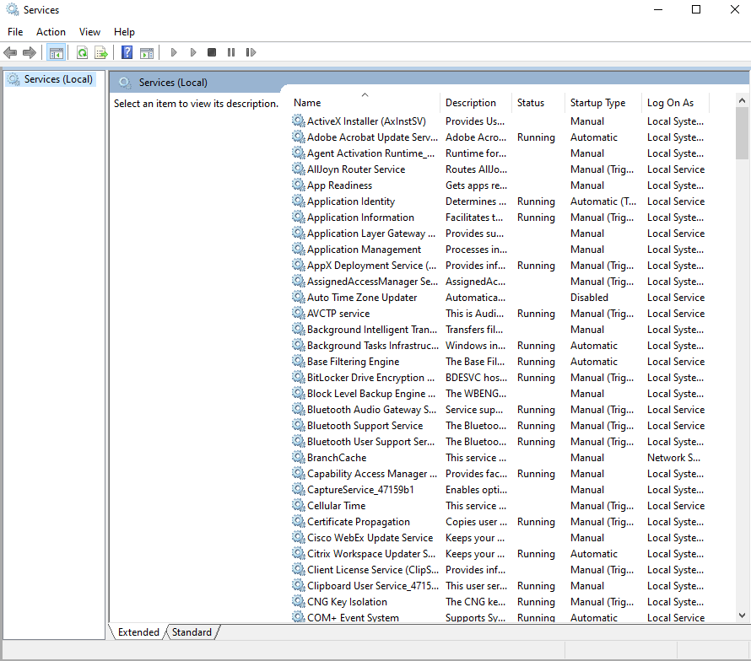The height and width of the screenshot is (661, 751).
Task: Open the View menu
Action: 89,31
